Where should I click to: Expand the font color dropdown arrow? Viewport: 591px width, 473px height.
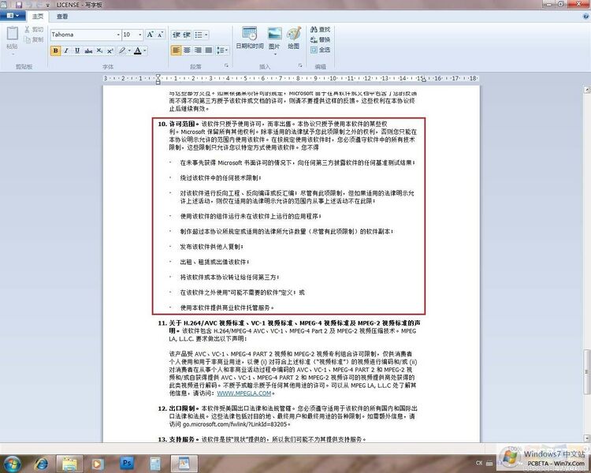pos(145,50)
